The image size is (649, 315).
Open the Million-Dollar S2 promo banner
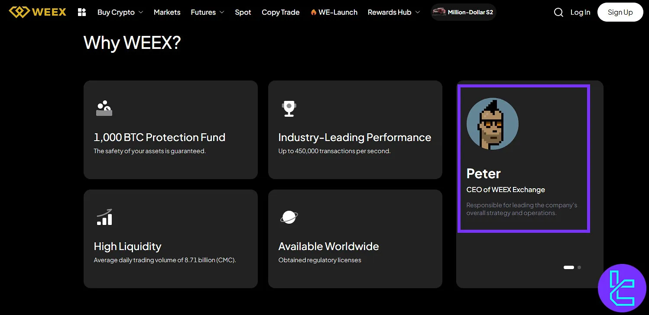(x=464, y=12)
